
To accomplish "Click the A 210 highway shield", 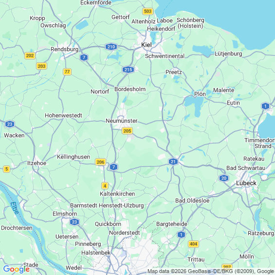I will pos(111,47).
